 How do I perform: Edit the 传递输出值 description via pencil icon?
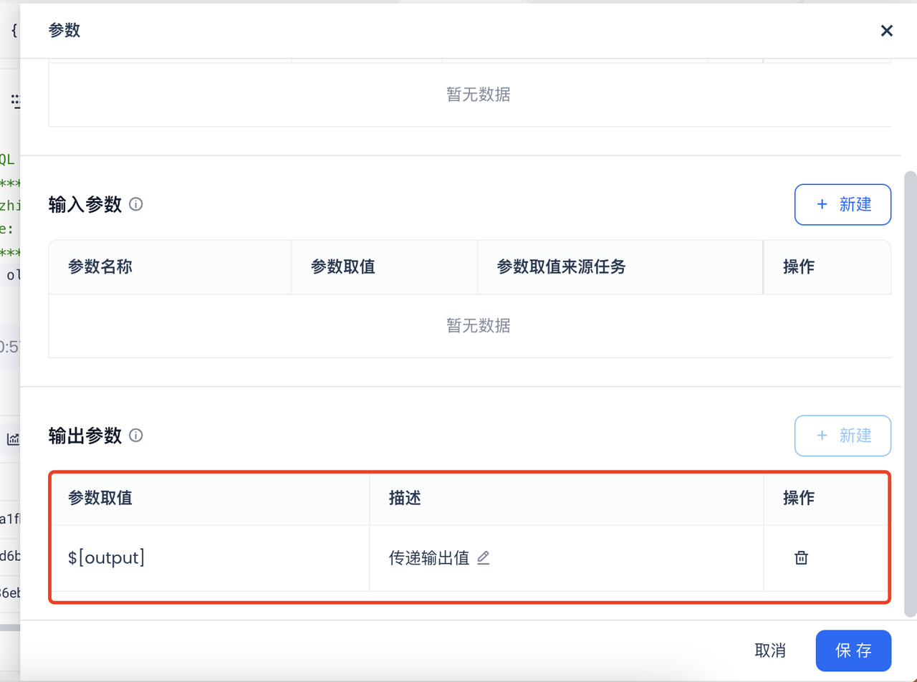pyautogui.click(x=484, y=558)
